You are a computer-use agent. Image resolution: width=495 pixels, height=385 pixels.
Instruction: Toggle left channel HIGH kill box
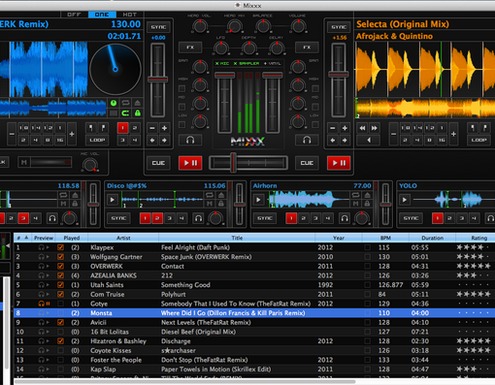point(182,88)
